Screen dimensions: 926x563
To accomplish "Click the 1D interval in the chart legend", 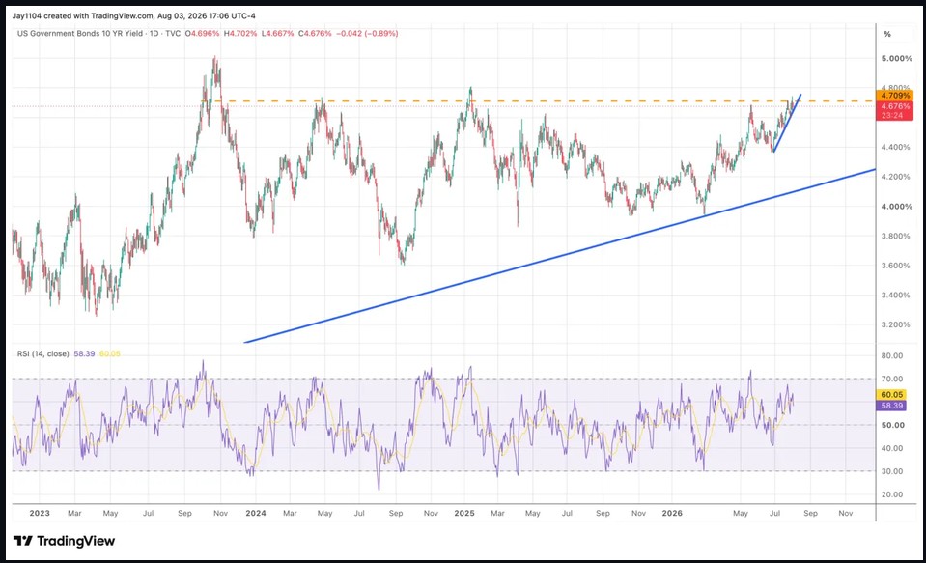I will 154,34.
